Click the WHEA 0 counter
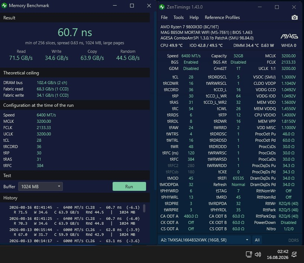Viewport: 304px width, 263px height. click(289, 46)
